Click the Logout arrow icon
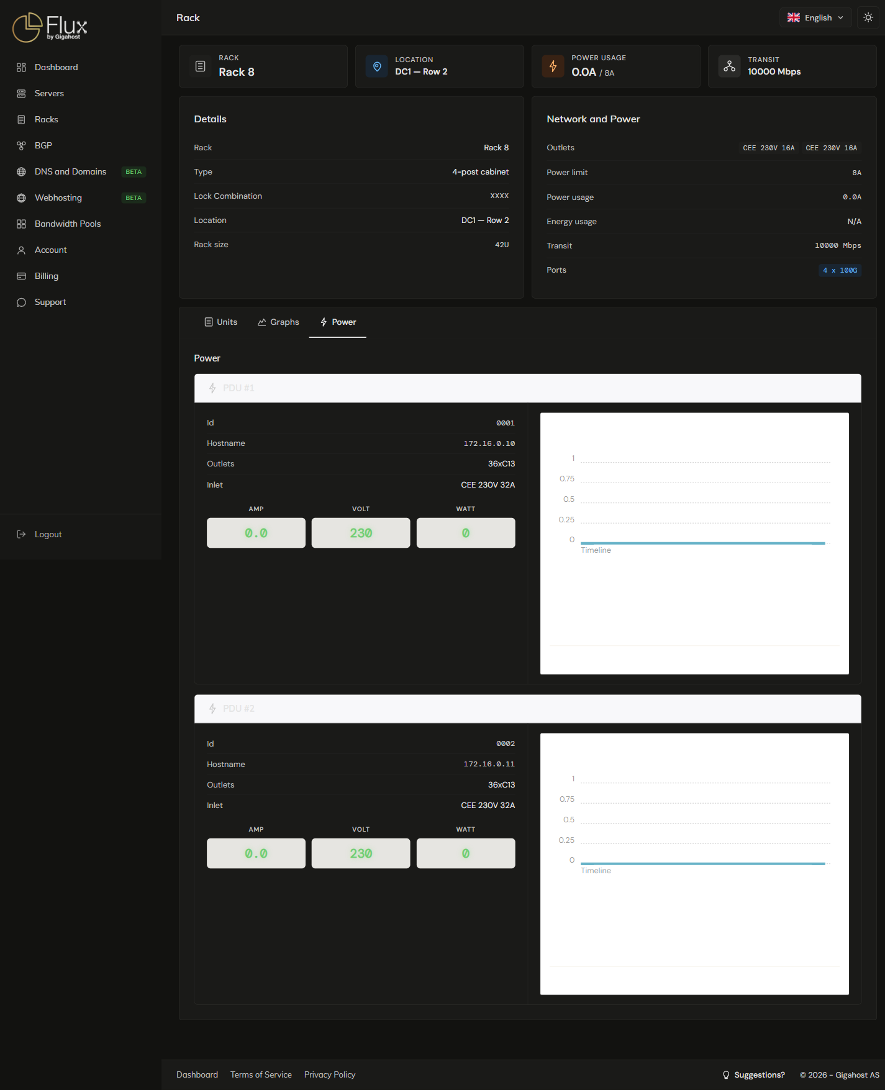 tap(21, 534)
